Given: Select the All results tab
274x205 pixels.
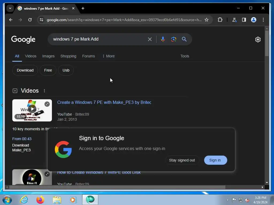Looking at the screenshot, I should click(x=17, y=56).
